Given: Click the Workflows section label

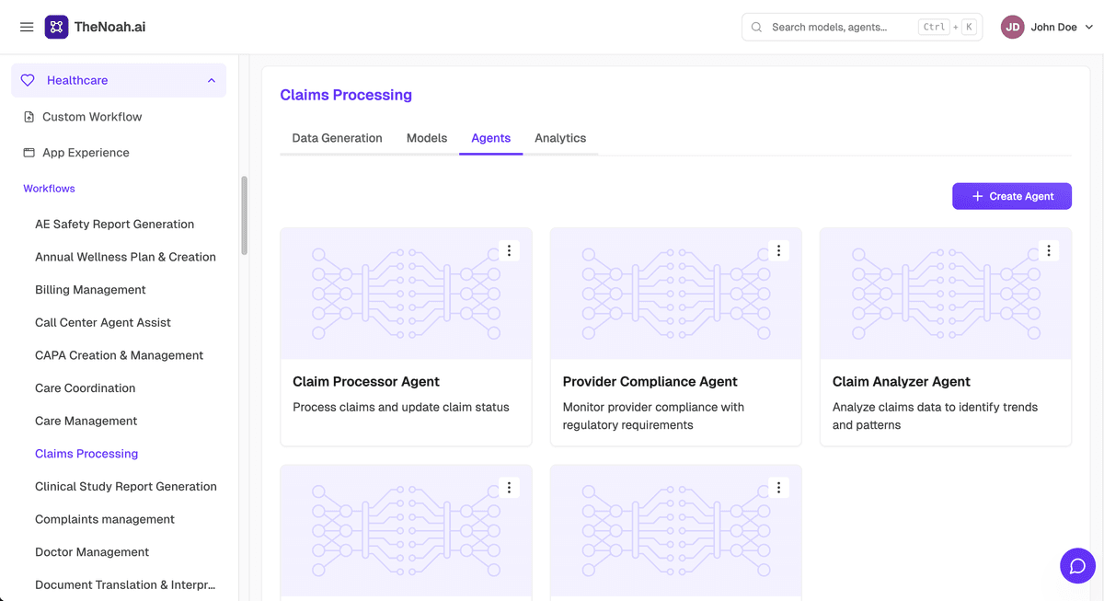Looking at the screenshot, I should pos(50,189).
